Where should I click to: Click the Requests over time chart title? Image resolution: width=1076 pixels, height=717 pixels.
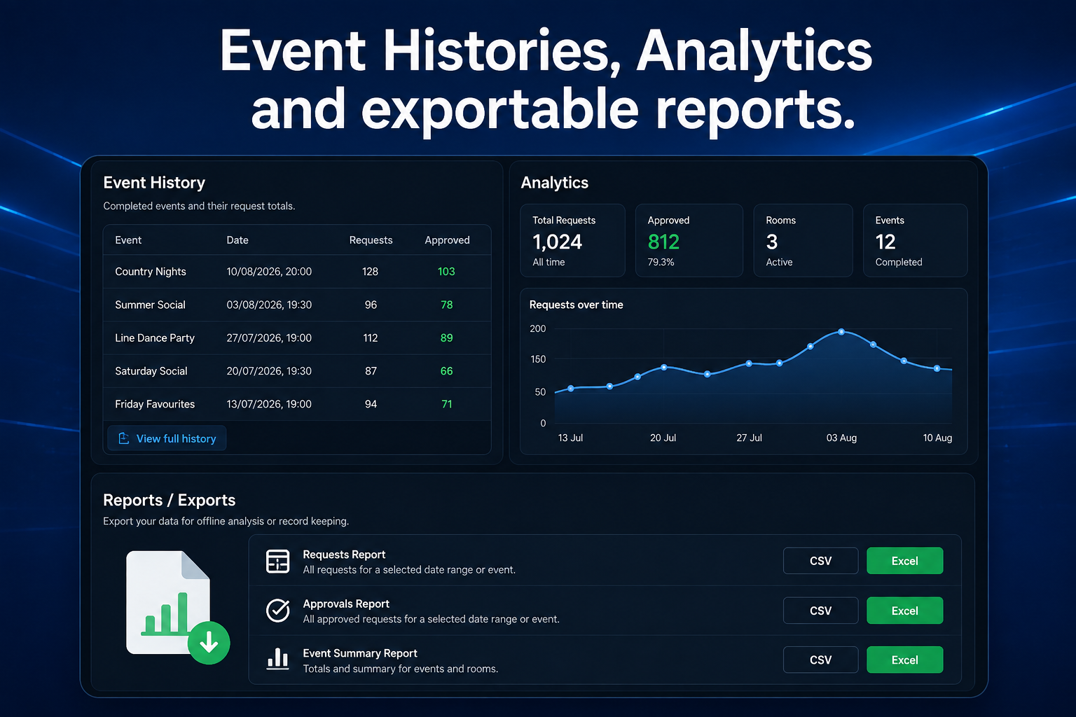(576, 305)
